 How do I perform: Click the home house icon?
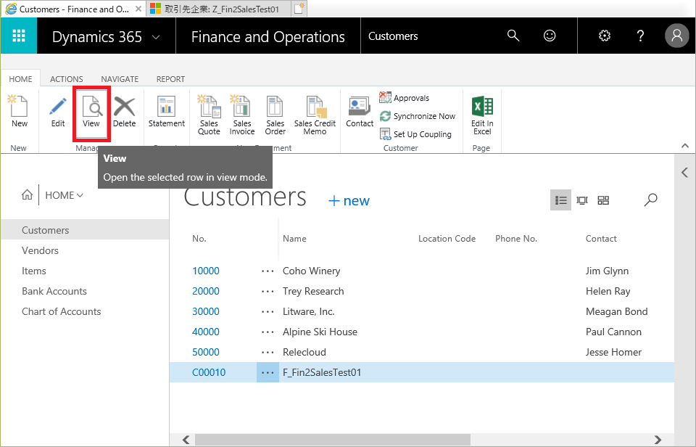[x=27, y=194]
